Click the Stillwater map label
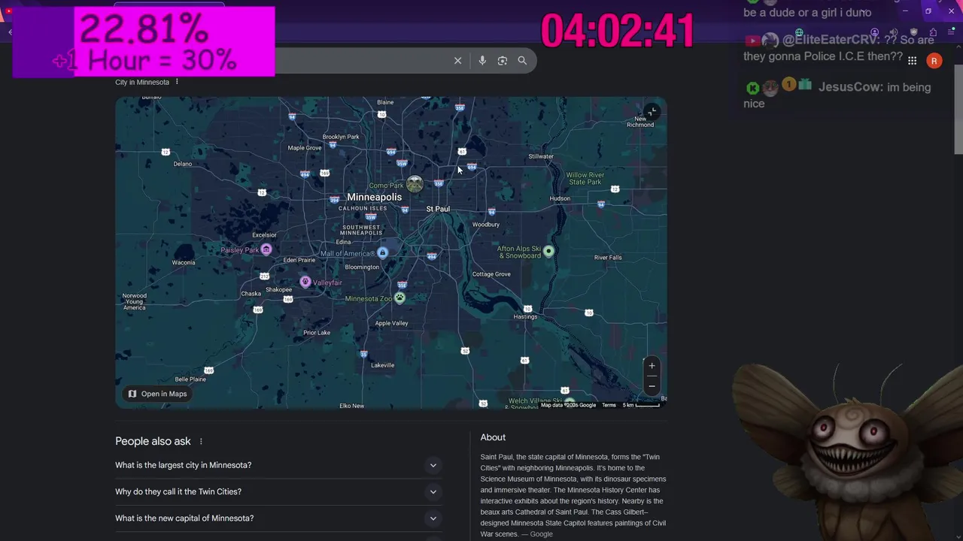The height and width of the screenshot is (541, 963). [x=541, y=156]
